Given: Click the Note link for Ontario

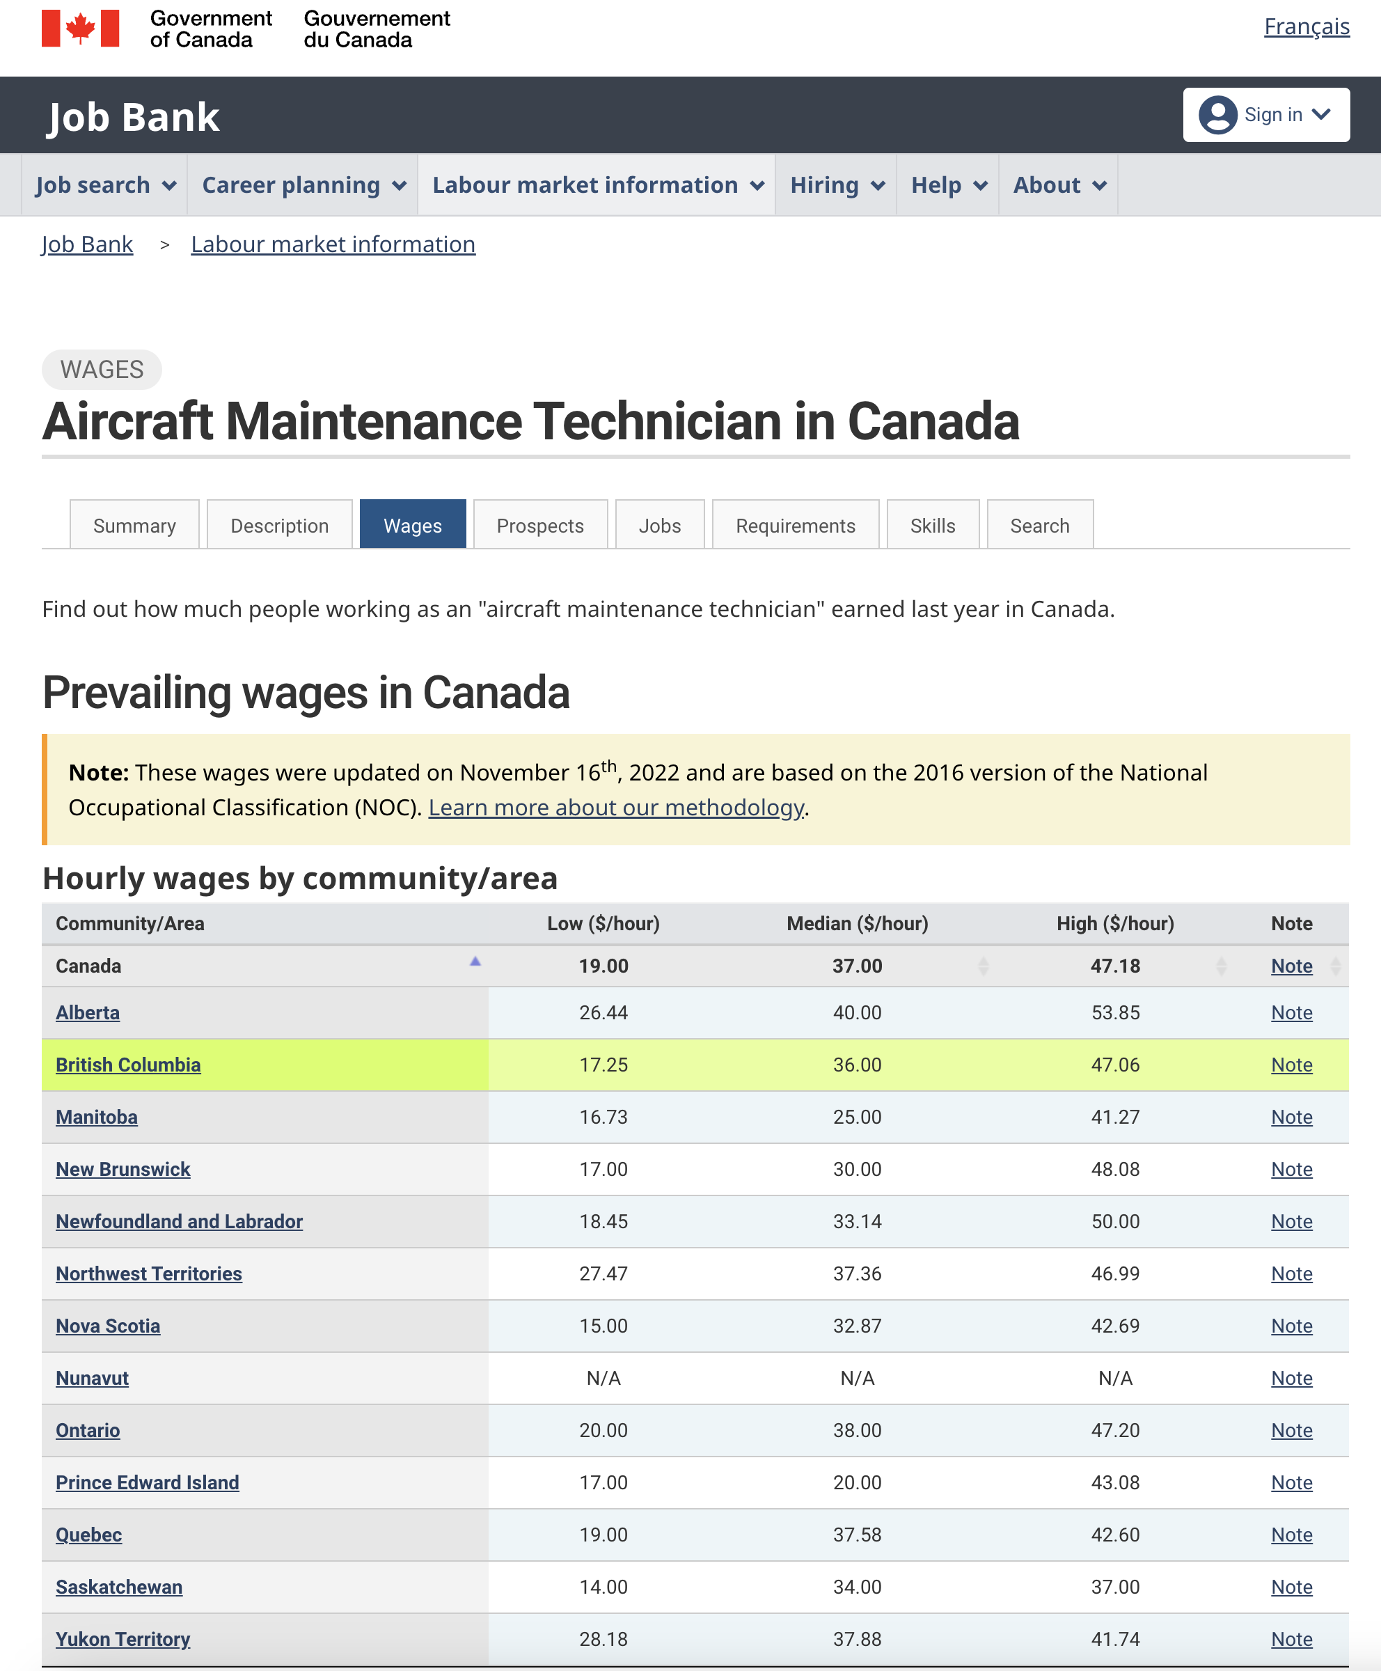Looking at the screenshot, I should 1291,1430.
